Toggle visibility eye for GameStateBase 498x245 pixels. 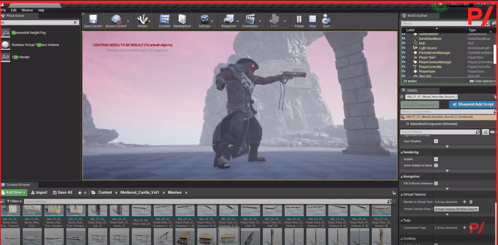click(403, 39)
